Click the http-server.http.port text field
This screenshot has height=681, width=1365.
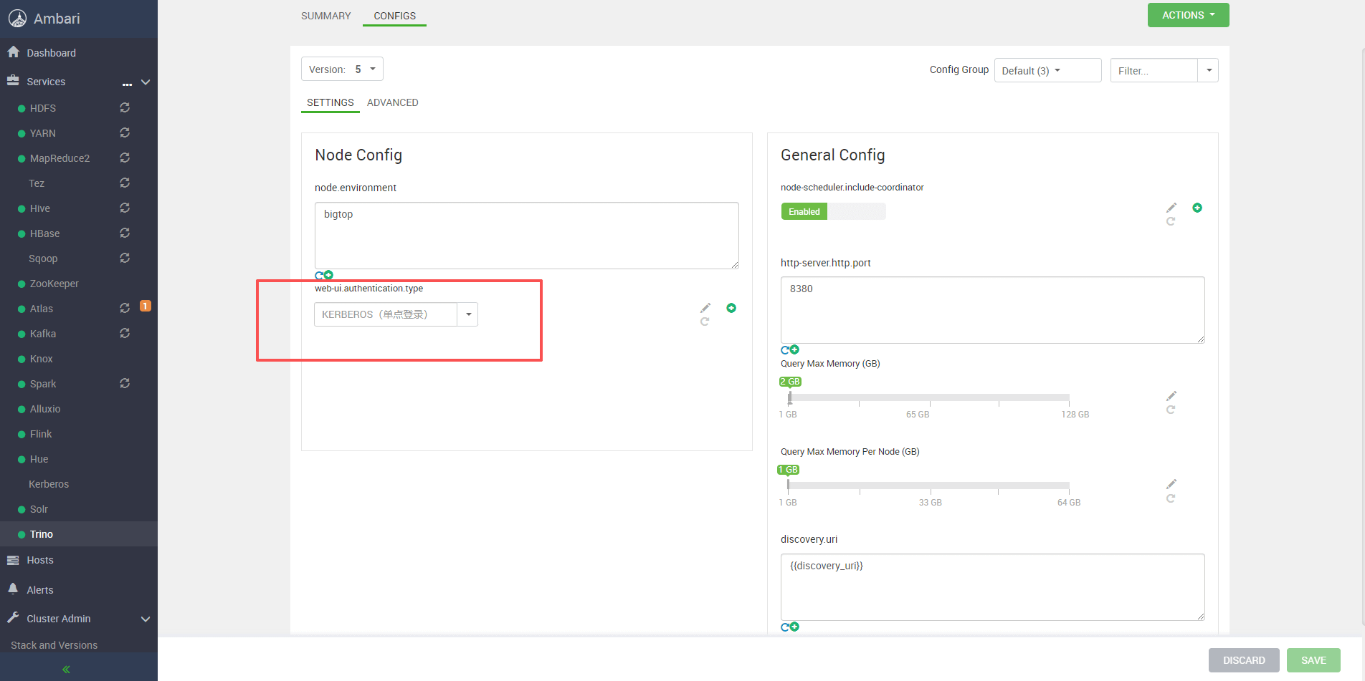(x=993, y=310)
